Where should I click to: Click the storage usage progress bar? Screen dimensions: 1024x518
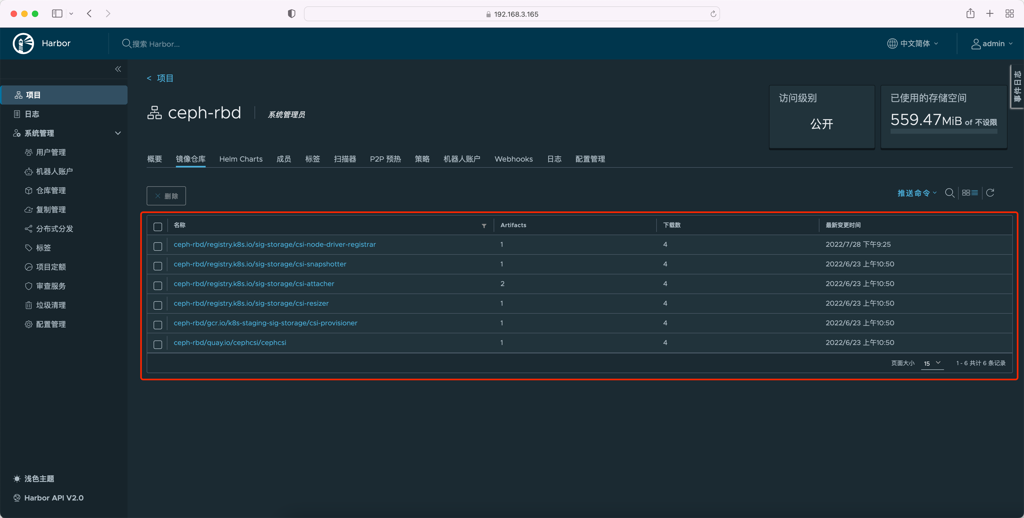pyautogui.click(x=944, y=131)
